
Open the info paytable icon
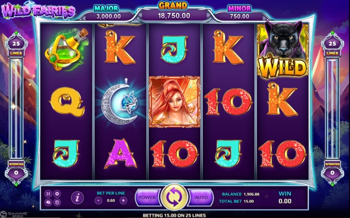77,198
